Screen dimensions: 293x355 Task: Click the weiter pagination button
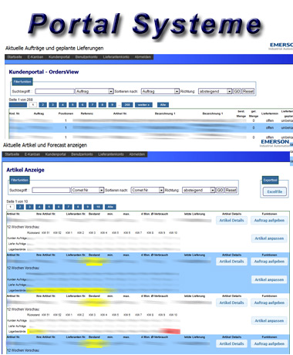tap(143, 105)
